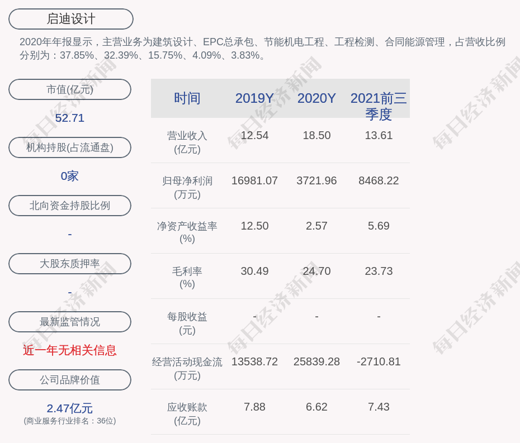Click the 商业服务行业排名：36位 note
The width and height of the screenshot is (520, 443).
coord(70,421)
